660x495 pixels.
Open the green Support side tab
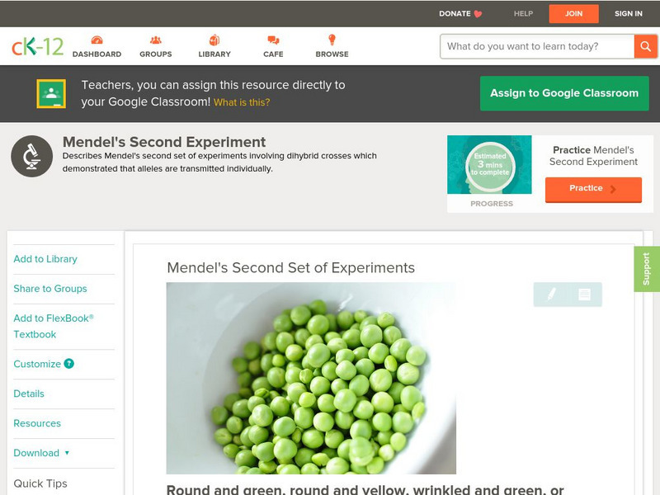tap(647, 269)
